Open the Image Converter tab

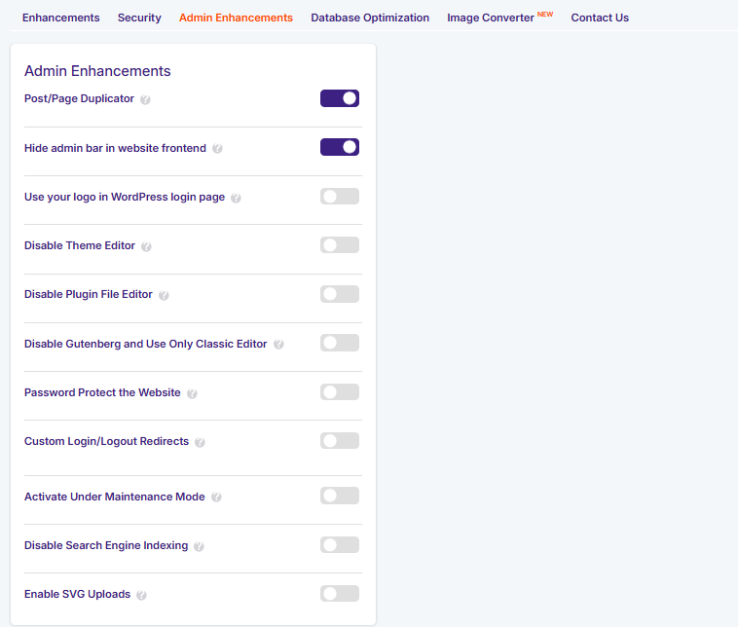[499, 18]
